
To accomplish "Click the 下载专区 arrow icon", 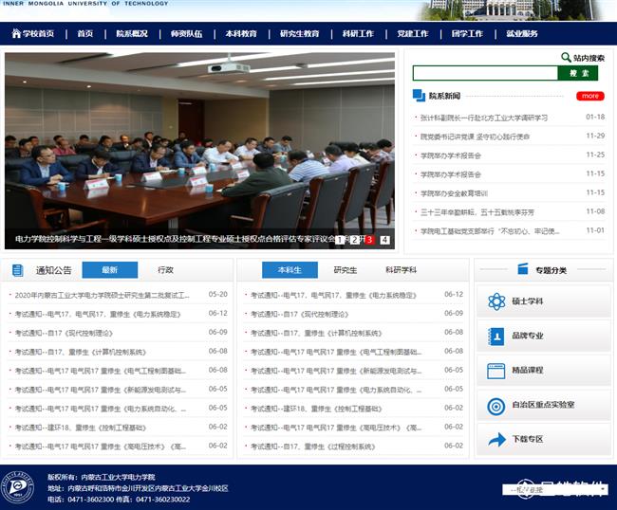I will pyautogui.click(x=495, y=440).
